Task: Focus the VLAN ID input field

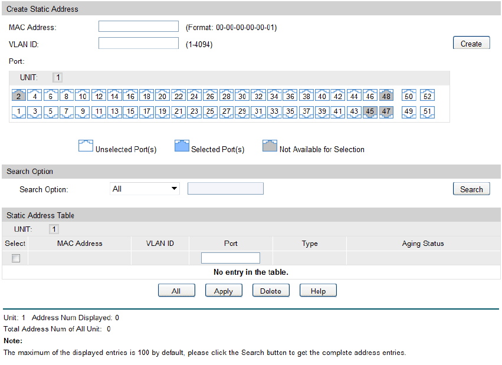Action: coord(138,43)
